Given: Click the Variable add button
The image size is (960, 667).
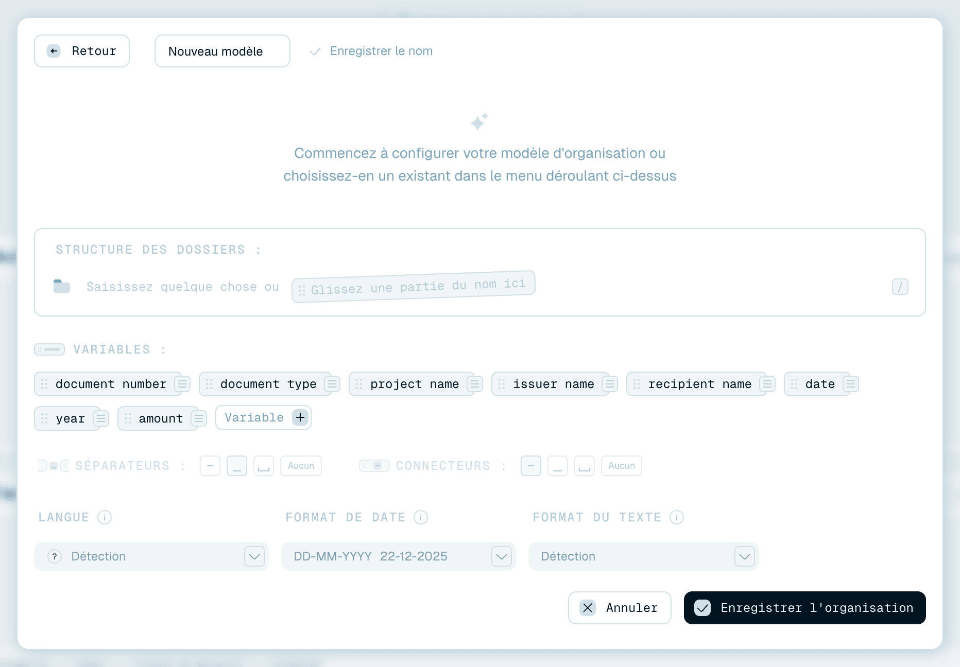Looking at the screenshot, I should coord(263,417).
